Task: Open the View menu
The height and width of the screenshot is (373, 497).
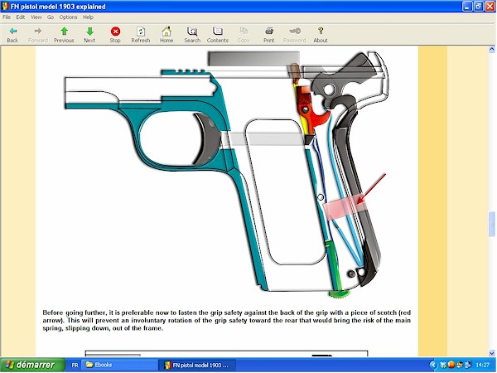Action: coord(36,17)
